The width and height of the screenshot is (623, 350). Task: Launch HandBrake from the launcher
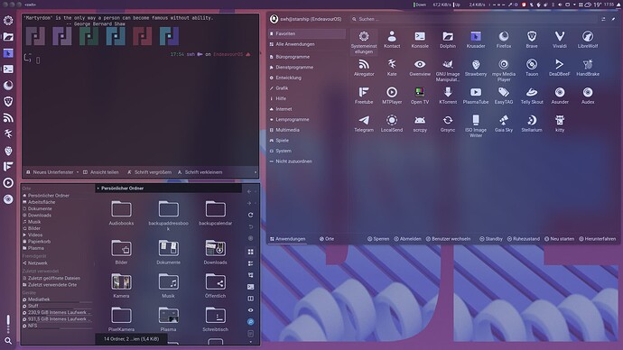(588, 68)
